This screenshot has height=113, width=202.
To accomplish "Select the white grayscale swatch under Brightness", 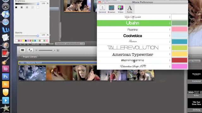I will [38, 8].
